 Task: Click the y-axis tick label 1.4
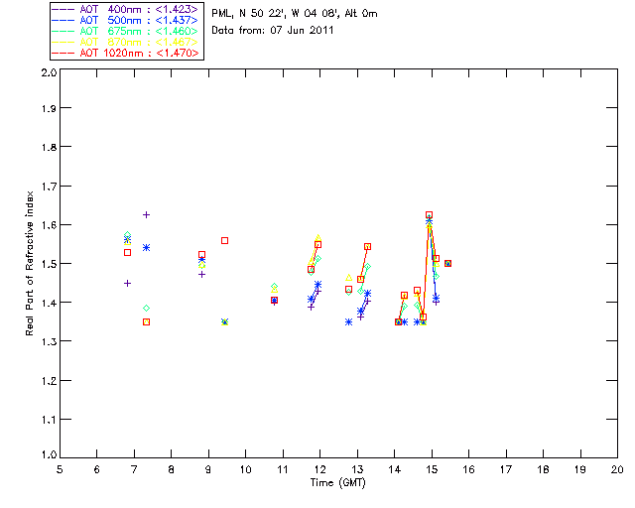pyautogui.click(x=49, y=303)
